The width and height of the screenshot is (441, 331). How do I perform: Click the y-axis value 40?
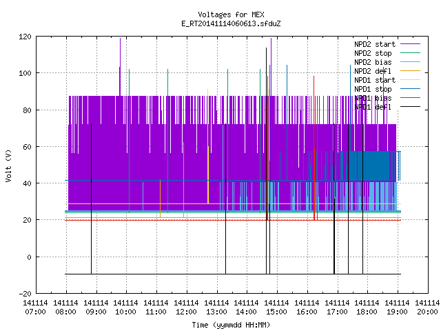tap(27, 183)
